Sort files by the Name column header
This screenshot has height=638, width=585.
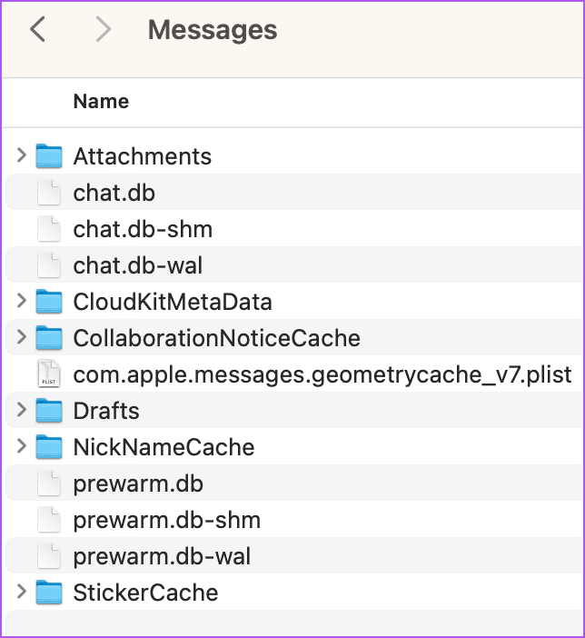101,101
